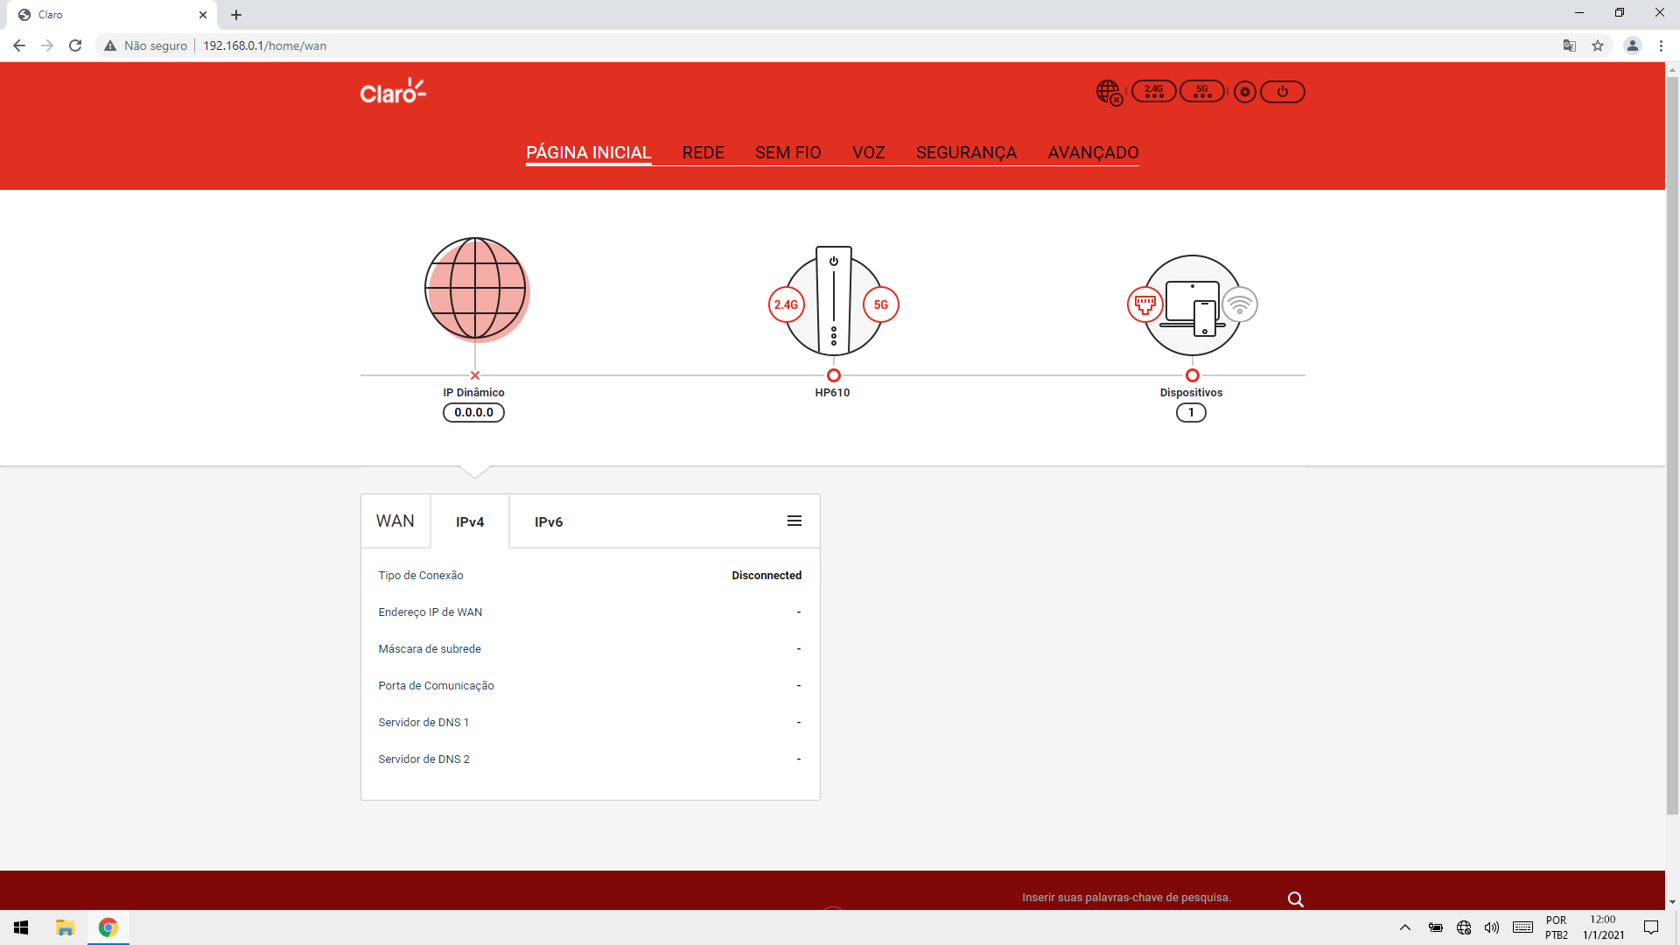This screenshot has height=945, width=1680.
Task: Switch to the IPv4 tab
Action: 470,521
